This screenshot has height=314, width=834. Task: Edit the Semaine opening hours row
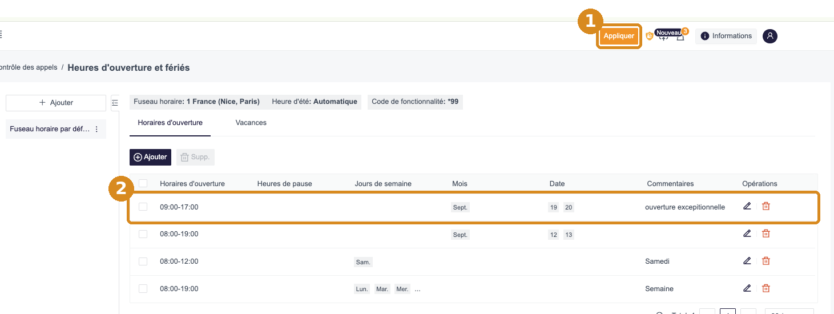(x=747, y=288)
